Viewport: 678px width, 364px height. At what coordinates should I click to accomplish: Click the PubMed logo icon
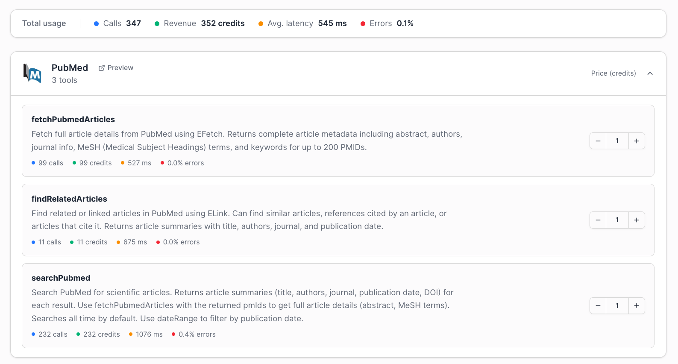(x=32, y=73)
